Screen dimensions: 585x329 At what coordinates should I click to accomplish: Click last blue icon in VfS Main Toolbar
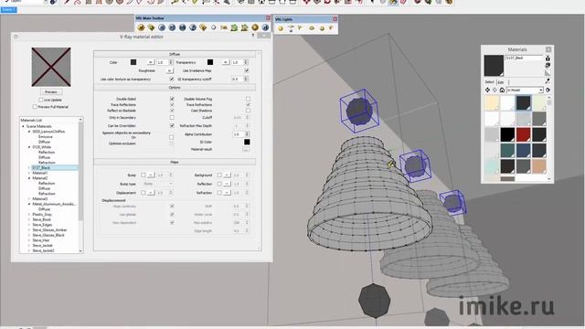pos(265,27)
